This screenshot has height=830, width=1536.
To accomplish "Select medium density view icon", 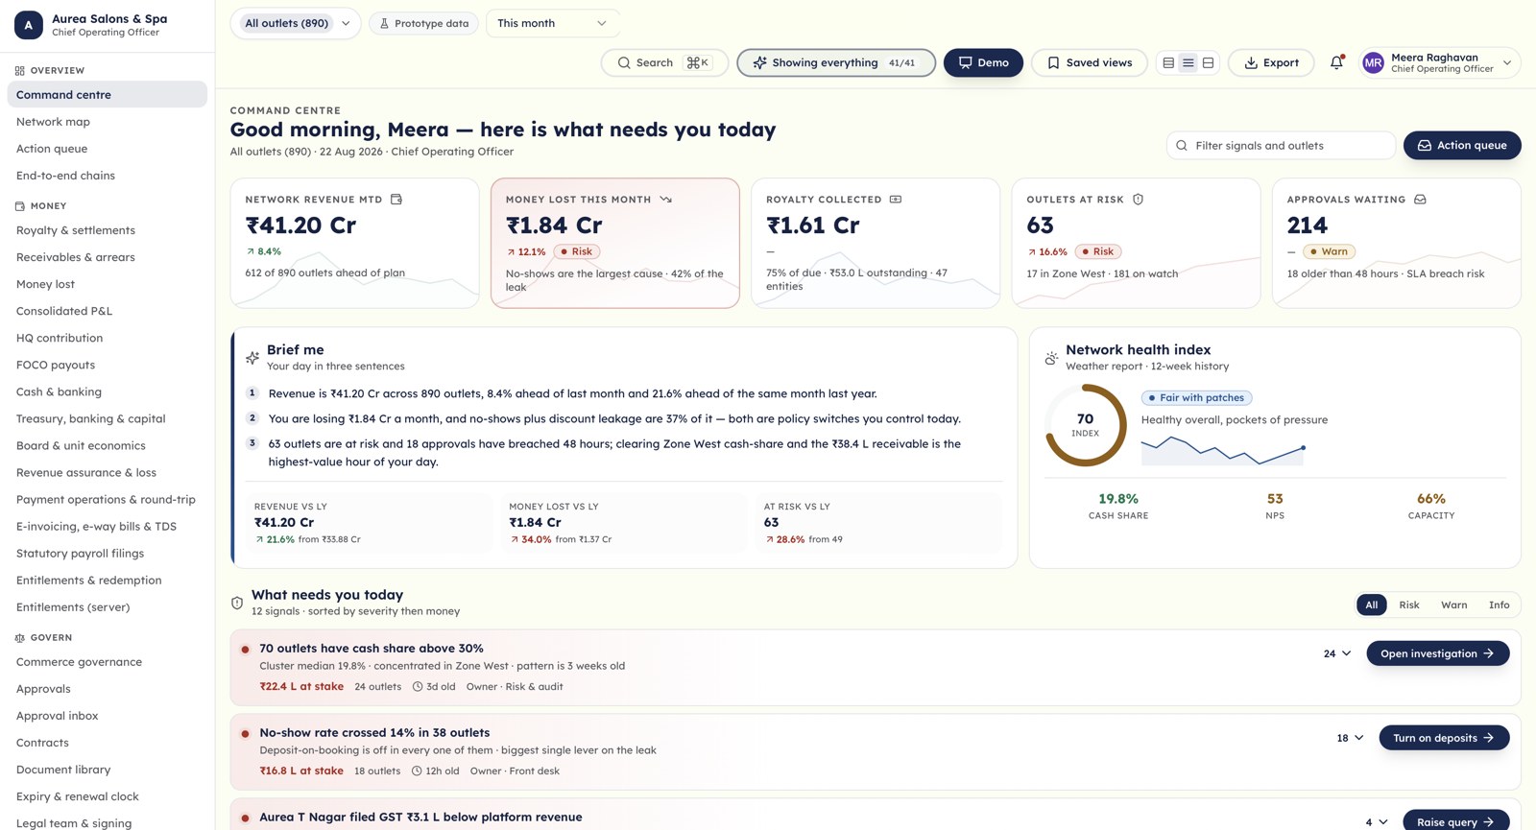I will click(x=1188, y=62).
